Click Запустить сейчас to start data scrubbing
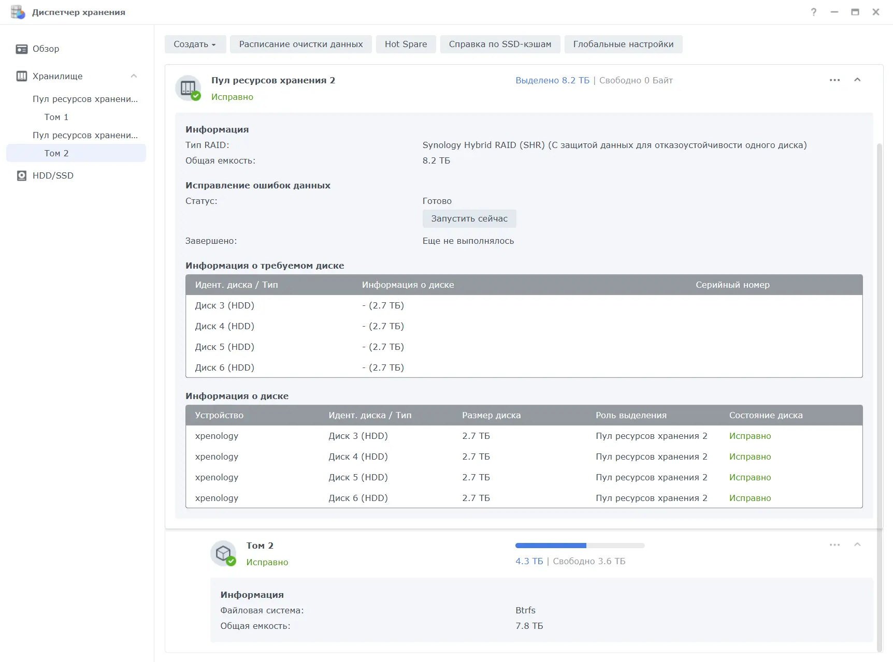Image resolution: width=893 pixels, height=662 pixels. (x=469, y=218)
